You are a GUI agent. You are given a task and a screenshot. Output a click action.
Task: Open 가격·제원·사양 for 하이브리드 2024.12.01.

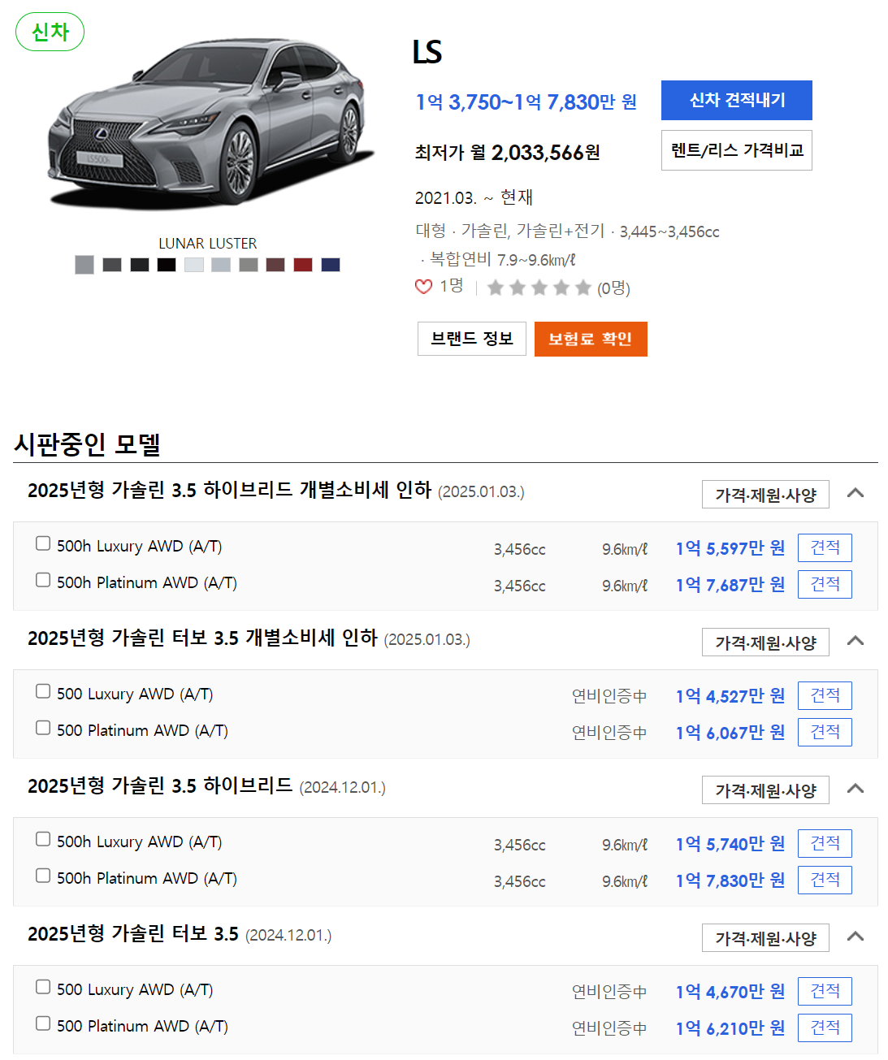765,790
